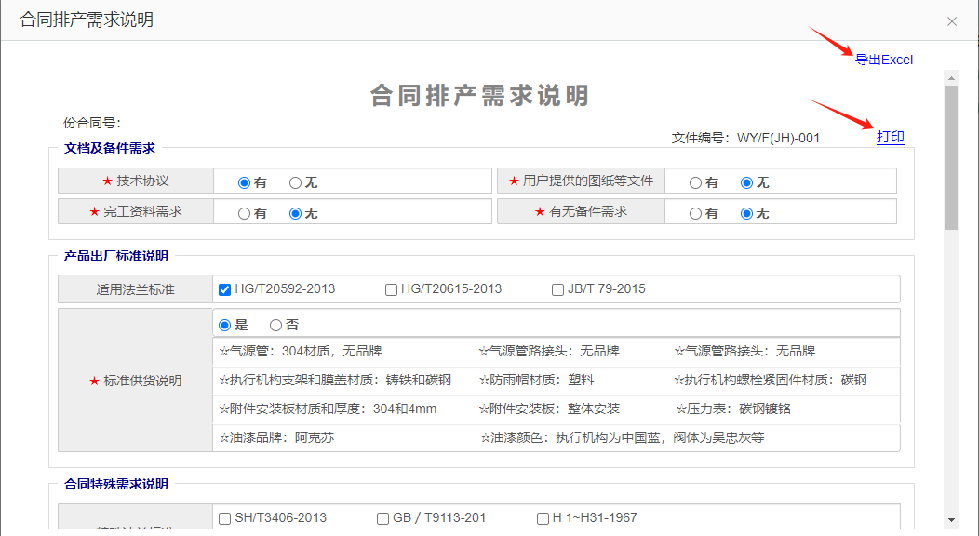Select 有 for 完工资料需求
979x536 pixels.
coord(244,213)
